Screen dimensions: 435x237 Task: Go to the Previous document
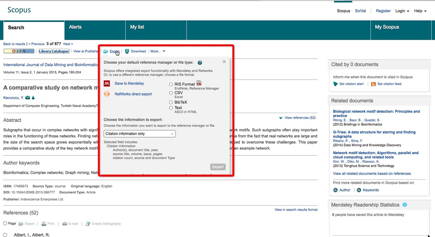(x=36, y=44)
